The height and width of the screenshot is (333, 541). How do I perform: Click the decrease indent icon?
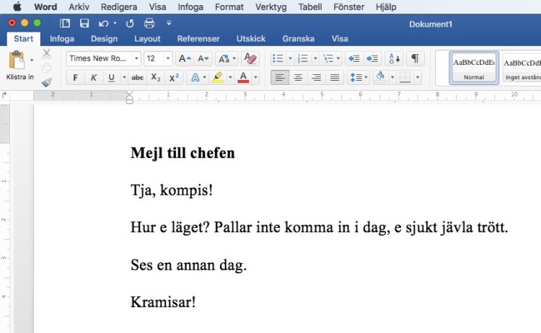354,58
